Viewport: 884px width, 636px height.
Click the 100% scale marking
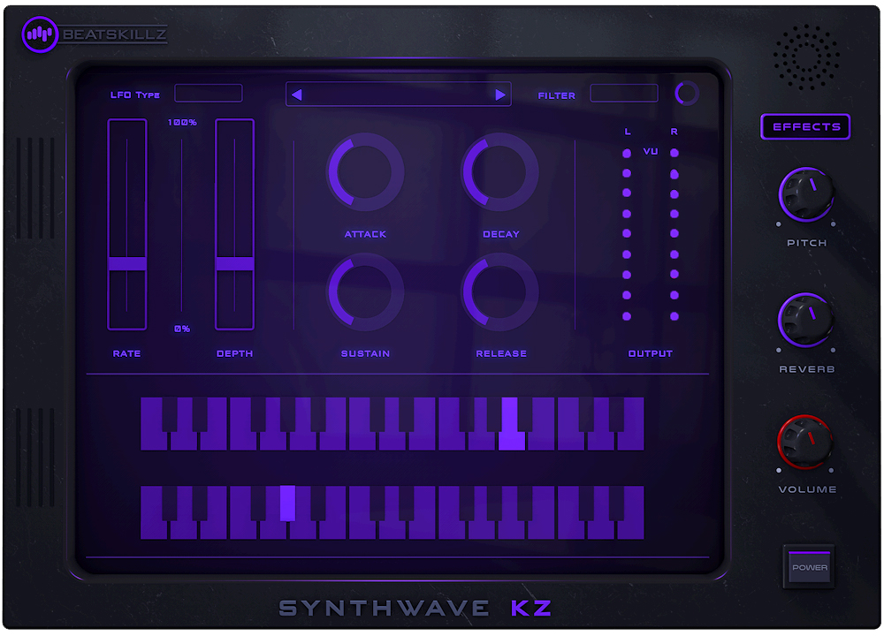tap(182, 122)
